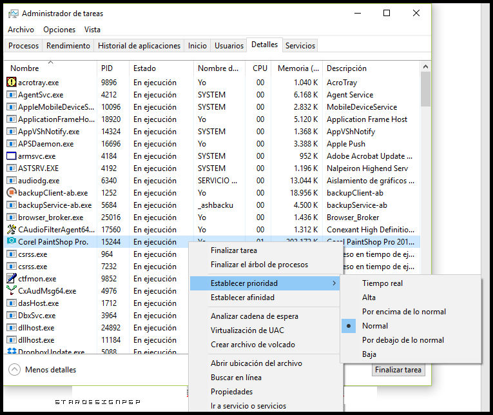The image size is (493, 415).
Task: Expand the Establecer prioridad submenu
Action: [265, 283]
